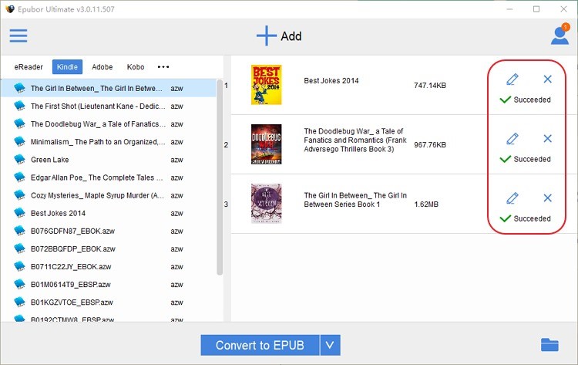Click 747.14KB file size

point(430,85)
